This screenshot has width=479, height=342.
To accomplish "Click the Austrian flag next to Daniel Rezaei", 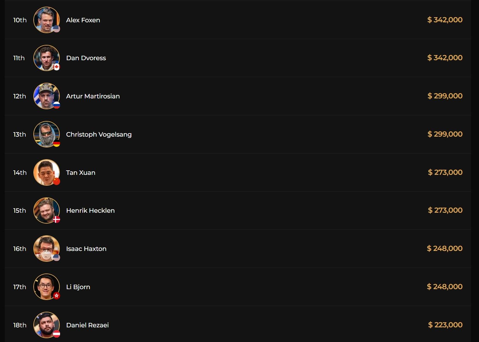I will tap(57, 334).
